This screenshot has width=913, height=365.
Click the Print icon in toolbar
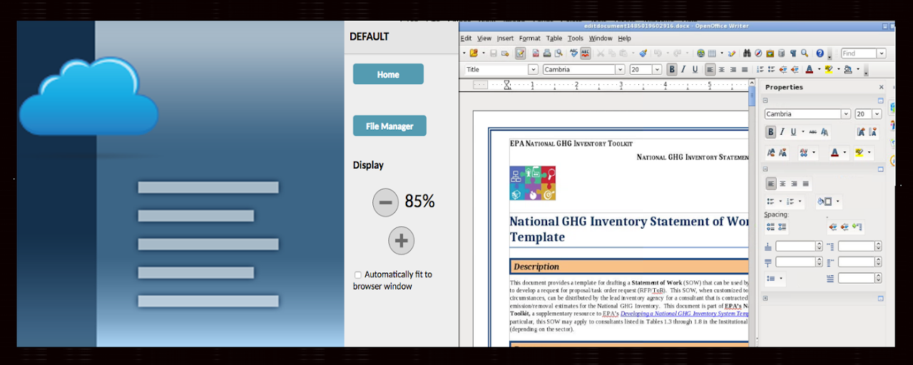[547, 53]
